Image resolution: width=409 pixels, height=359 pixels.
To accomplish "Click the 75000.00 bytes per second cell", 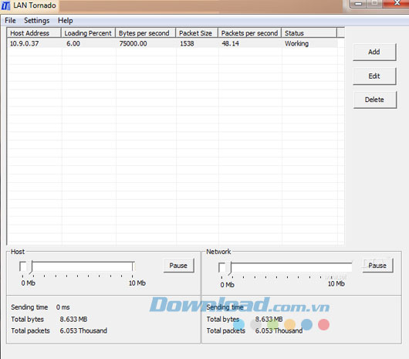I will (x=133, y=43).
